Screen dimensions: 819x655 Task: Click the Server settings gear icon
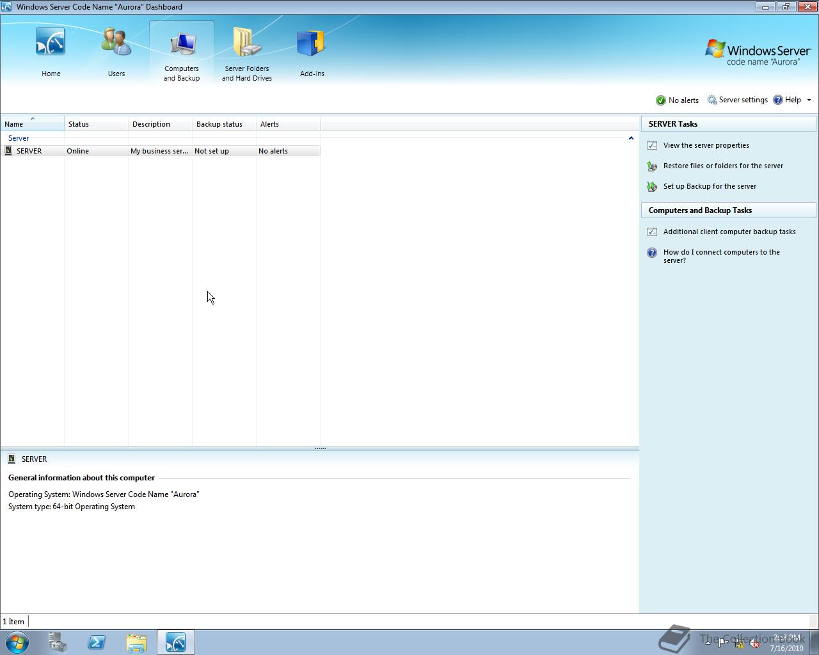(x=712, y=100)
